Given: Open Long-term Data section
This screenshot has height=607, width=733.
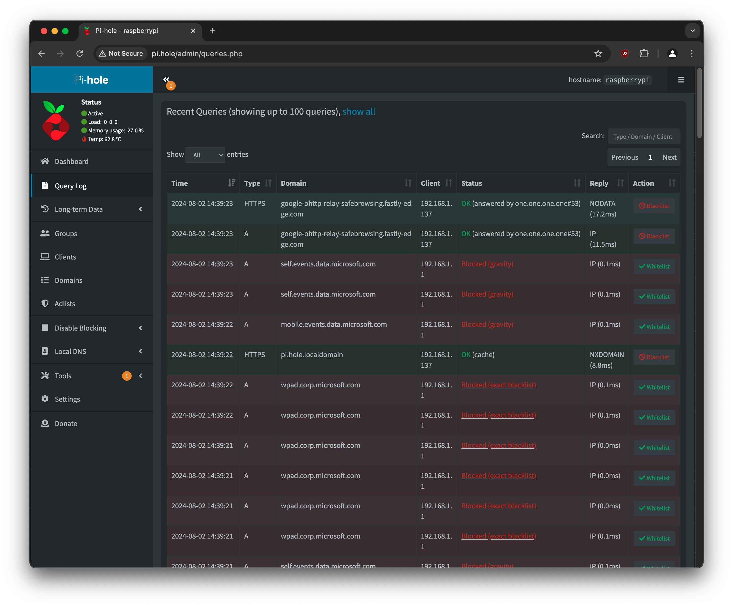Looking at the screenshot, I should [x=92, y=209].
